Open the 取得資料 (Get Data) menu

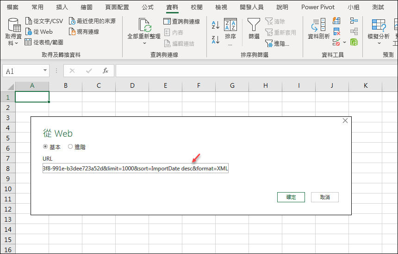click(13, 32)
